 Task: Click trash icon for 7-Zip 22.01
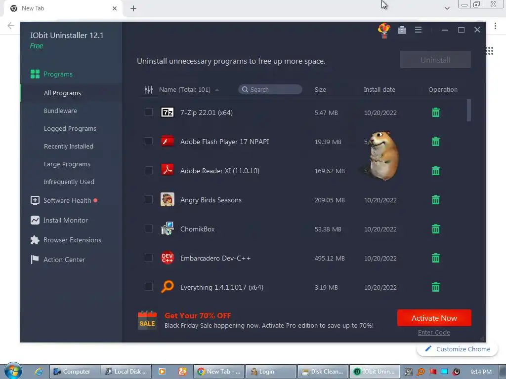[436, 113]
